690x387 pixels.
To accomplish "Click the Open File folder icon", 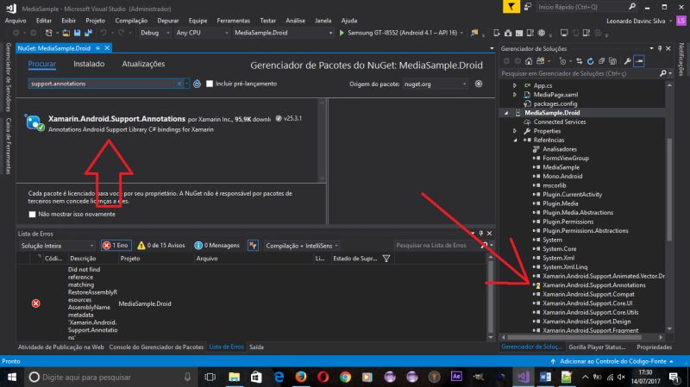I will (66, 33).
